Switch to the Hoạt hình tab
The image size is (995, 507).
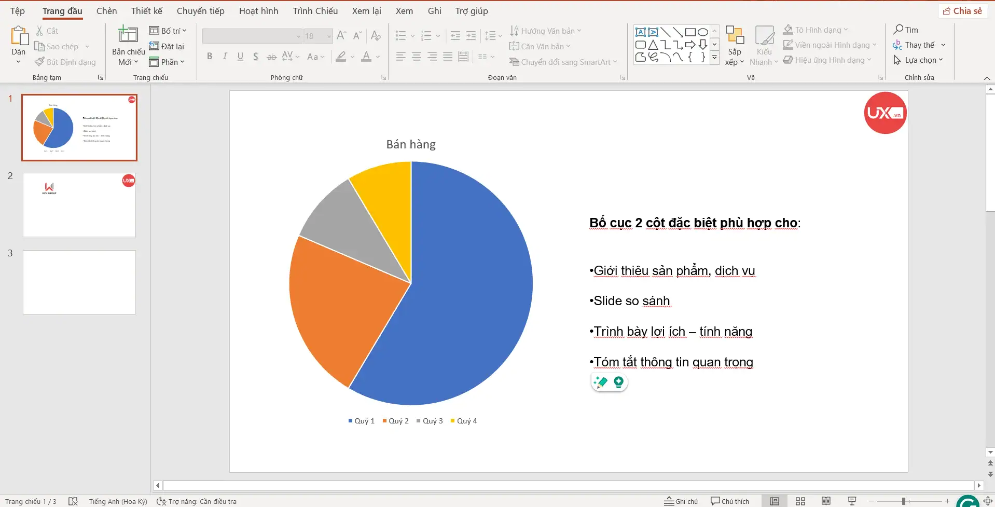click(x=258, y=11)
